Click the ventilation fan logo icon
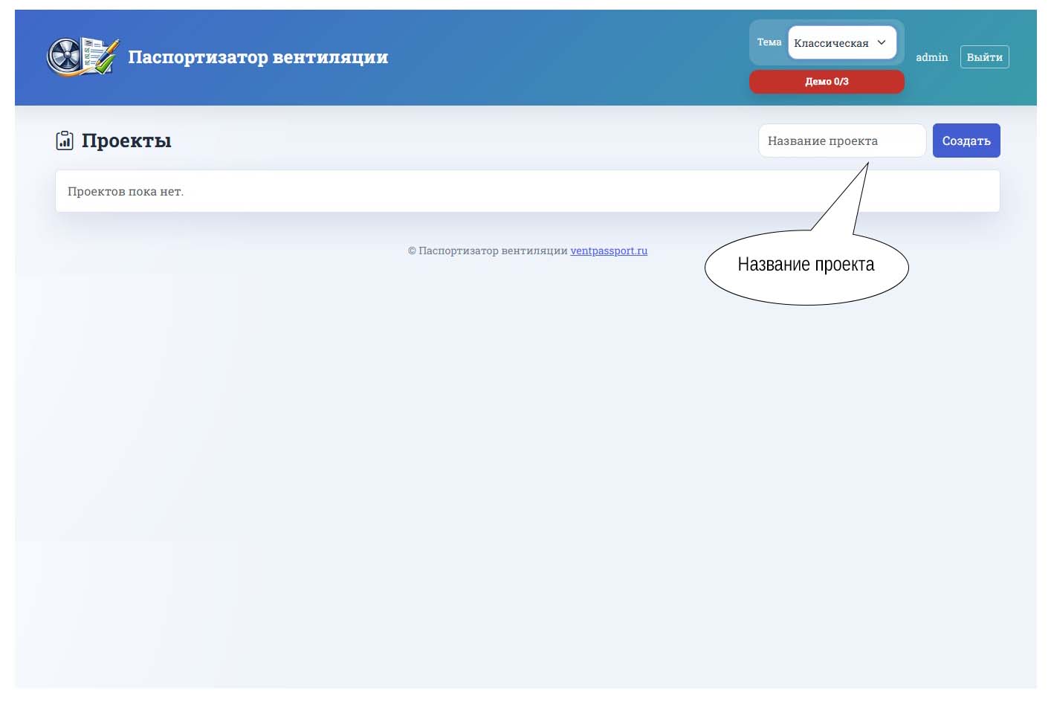 coord(83,56)
